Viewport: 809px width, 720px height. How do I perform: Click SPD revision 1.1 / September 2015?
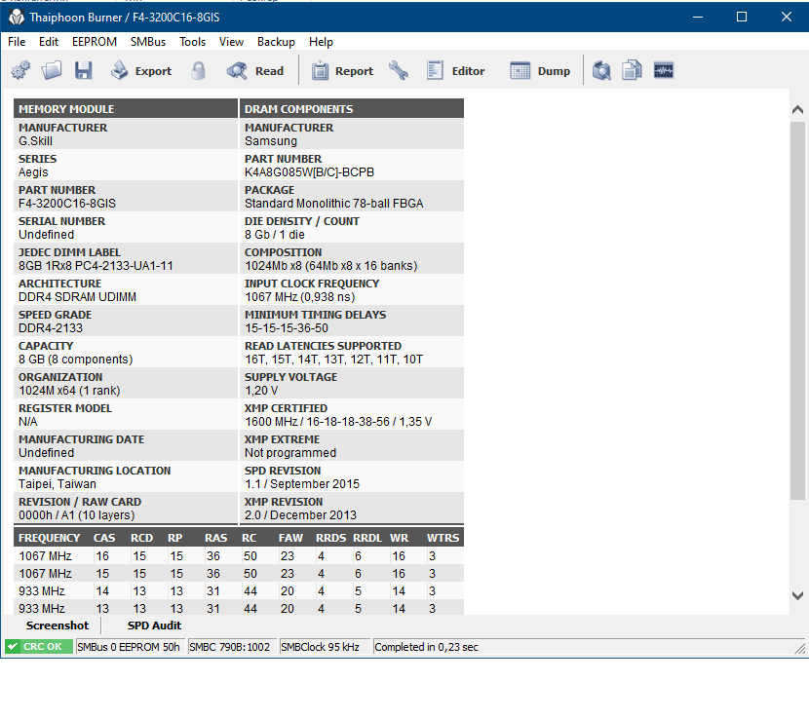pos(302,484)
